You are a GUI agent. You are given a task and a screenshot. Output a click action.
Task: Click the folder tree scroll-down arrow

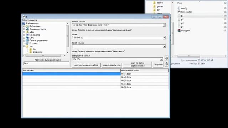pos(67,52)
